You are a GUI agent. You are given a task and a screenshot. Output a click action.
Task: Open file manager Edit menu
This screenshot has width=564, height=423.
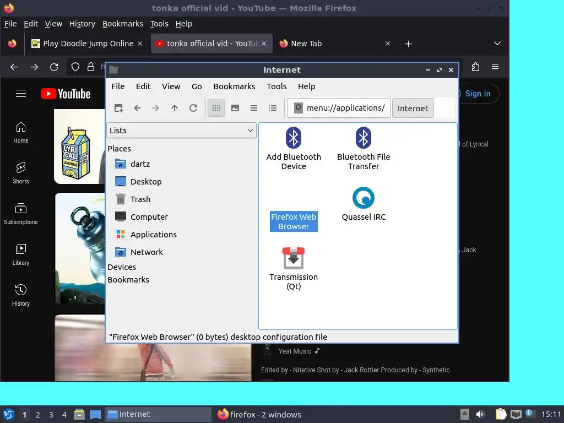143,86
